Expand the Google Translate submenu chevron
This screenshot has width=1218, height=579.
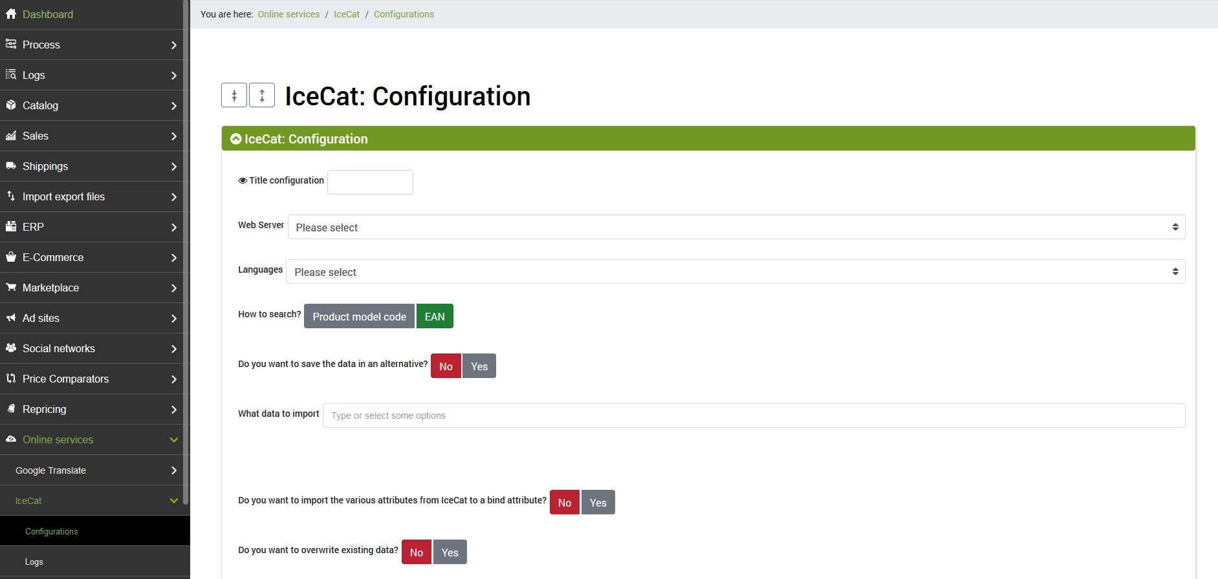(173, 470)
